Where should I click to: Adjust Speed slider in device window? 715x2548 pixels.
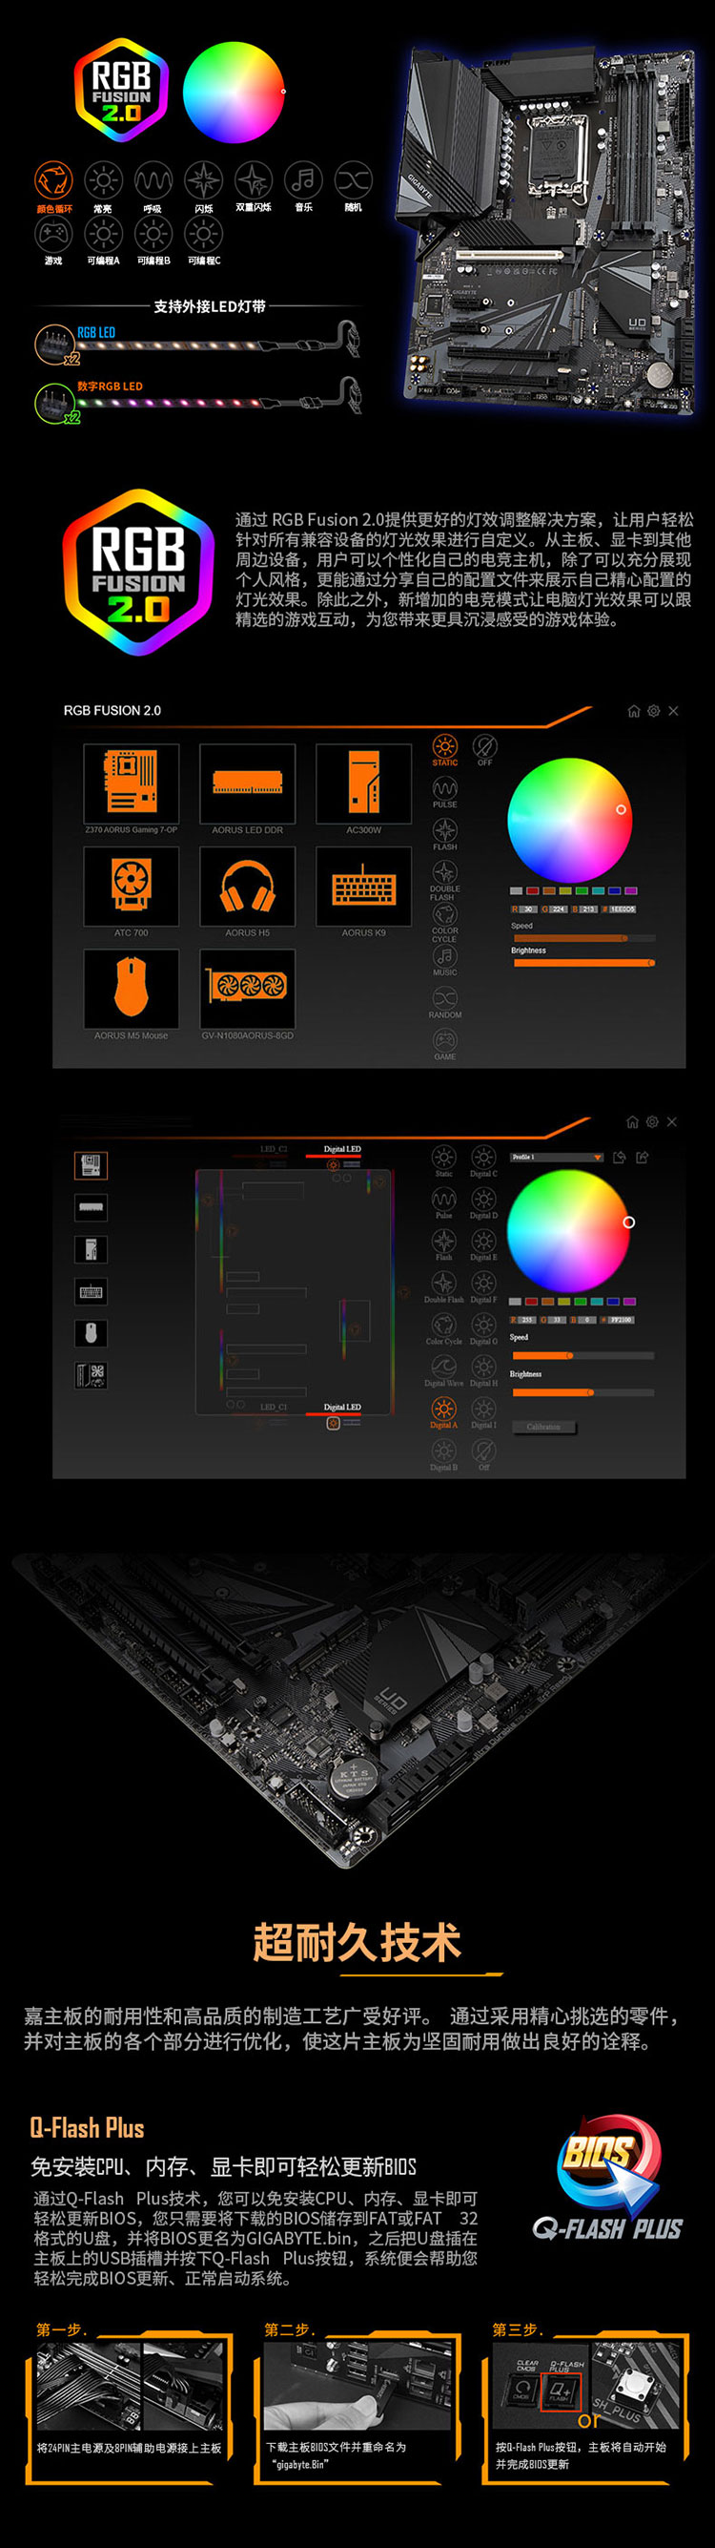(582, 938)
